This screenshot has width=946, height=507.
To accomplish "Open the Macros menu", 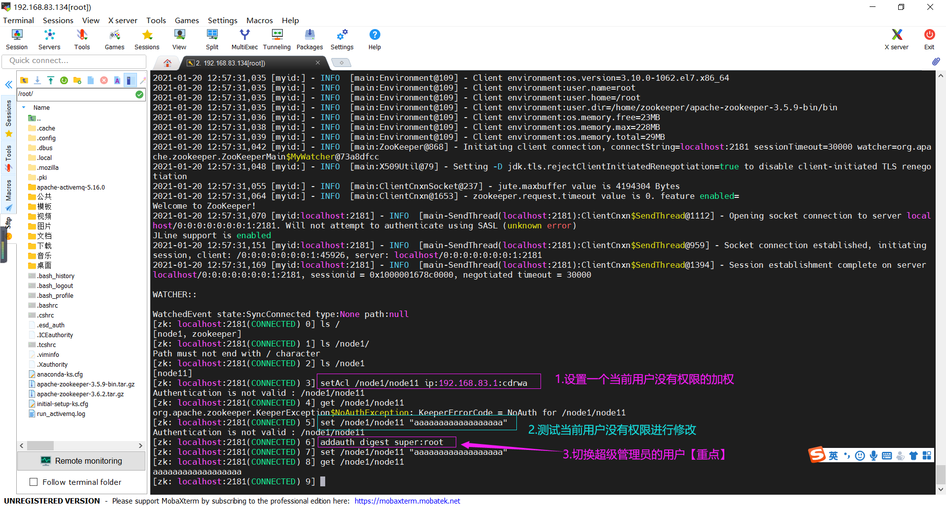I will point(260,20).
